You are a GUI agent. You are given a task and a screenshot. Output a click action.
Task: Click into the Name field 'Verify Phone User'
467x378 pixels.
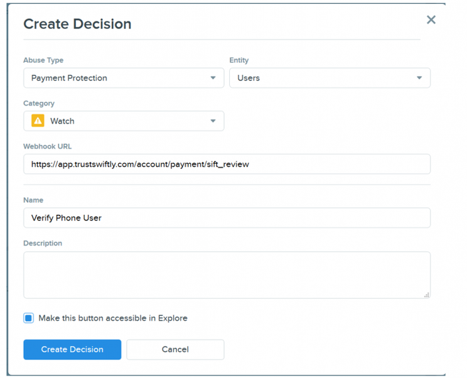coord(227,218)
